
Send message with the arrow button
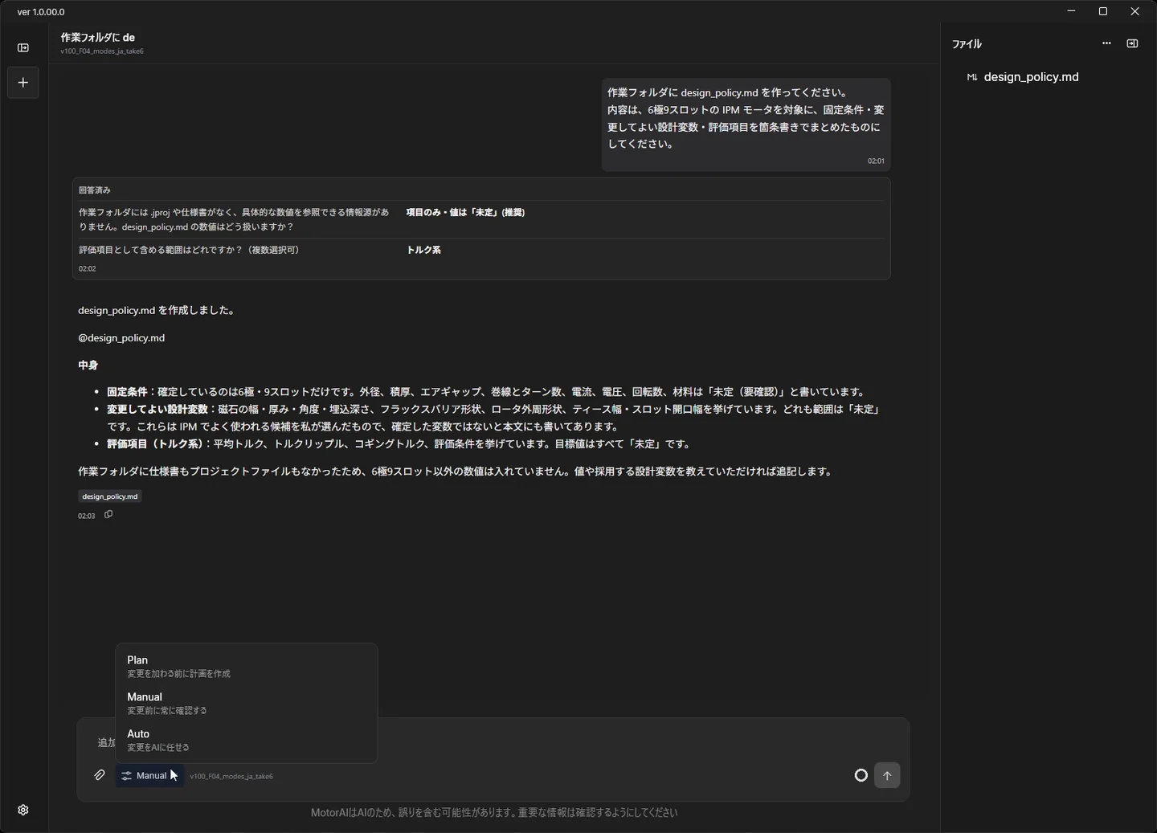pyautogui.click(x=887, y=775)
